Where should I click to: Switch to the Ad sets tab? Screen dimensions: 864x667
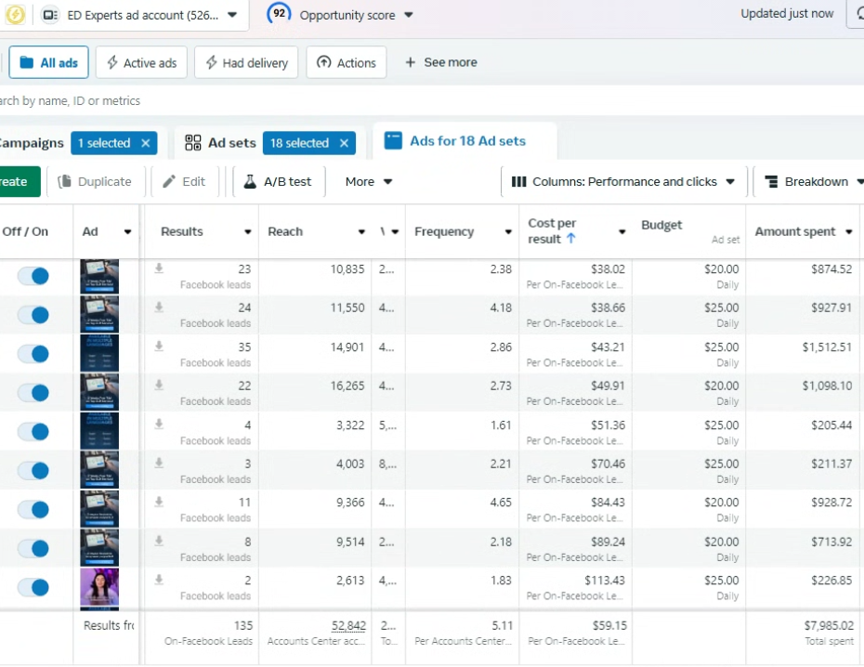pyautogui.click(x=221, y=143)
